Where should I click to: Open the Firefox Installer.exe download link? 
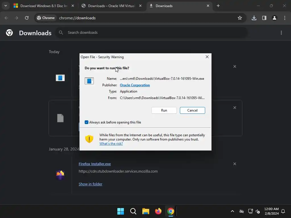[95, 164]
